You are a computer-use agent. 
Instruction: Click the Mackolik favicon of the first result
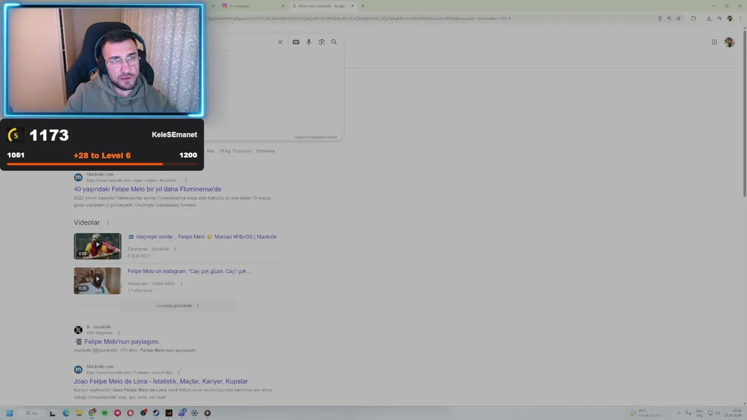pos(78,177)
